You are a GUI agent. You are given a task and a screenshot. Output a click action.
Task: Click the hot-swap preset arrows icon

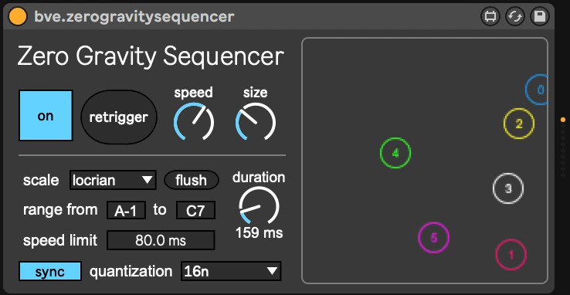[x=515, y=17]
